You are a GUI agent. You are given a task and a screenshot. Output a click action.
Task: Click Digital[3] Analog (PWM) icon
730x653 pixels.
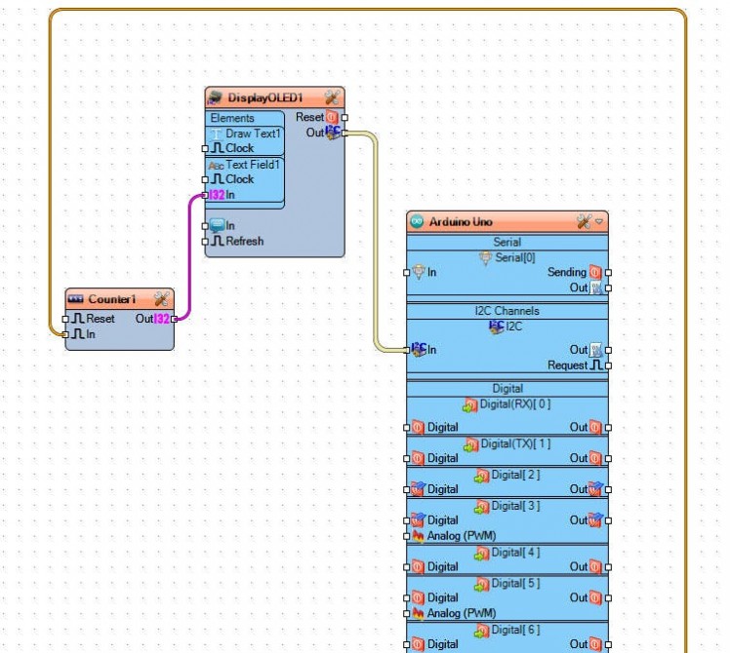tap(418, 536)
